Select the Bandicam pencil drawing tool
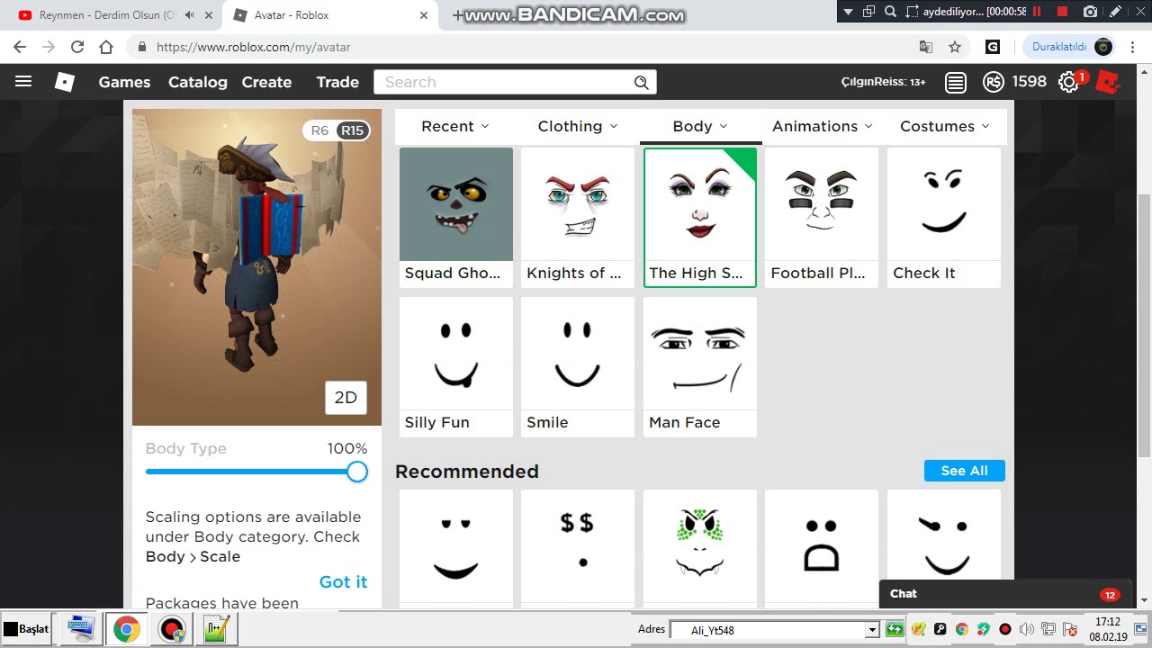Viewport: 1152px width, 648px height. pyautogui.click(x=1114, y=12)
